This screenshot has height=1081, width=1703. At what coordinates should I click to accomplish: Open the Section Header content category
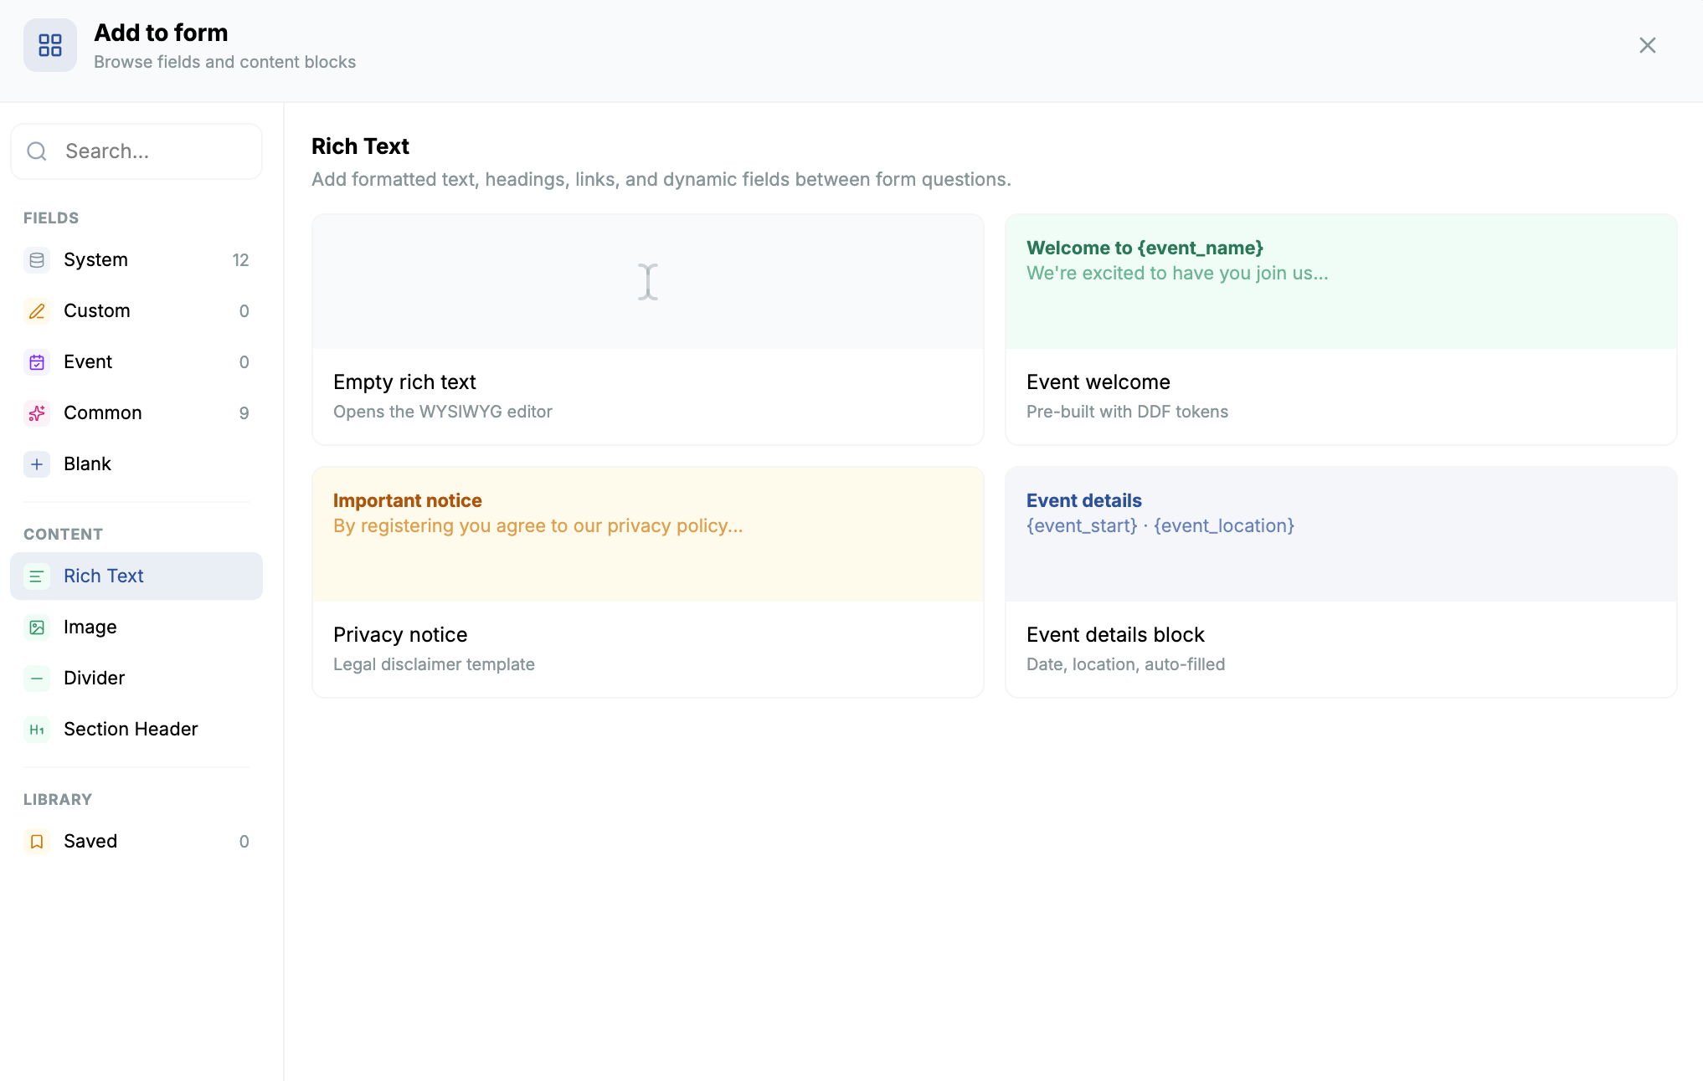(x=136, y=730)
